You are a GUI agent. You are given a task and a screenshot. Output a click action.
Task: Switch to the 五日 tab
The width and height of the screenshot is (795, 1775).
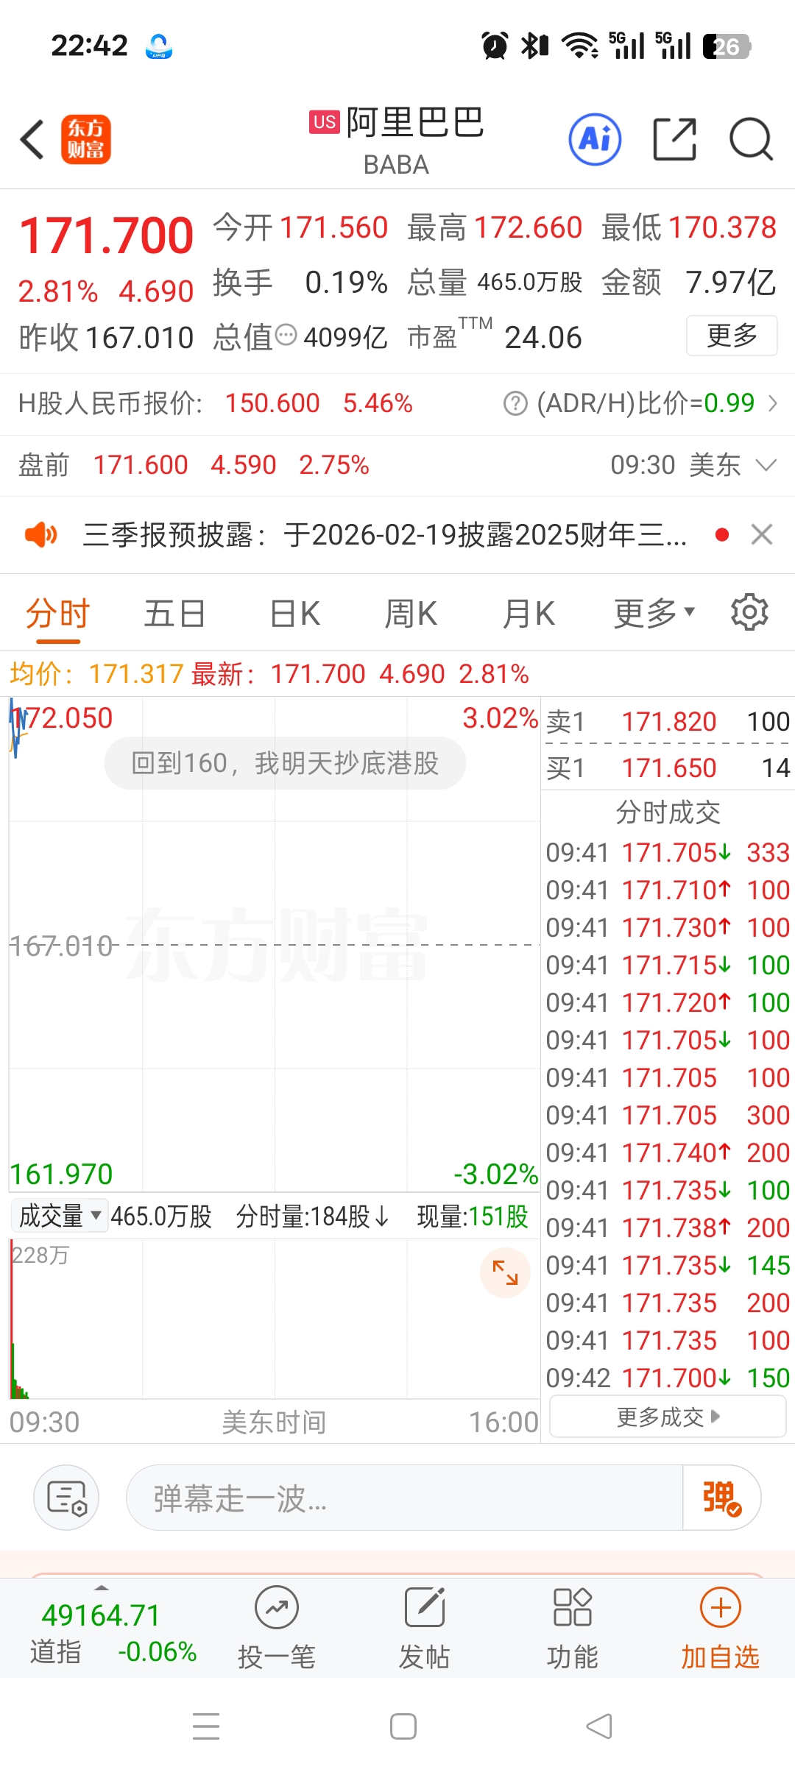click(174, 612)
